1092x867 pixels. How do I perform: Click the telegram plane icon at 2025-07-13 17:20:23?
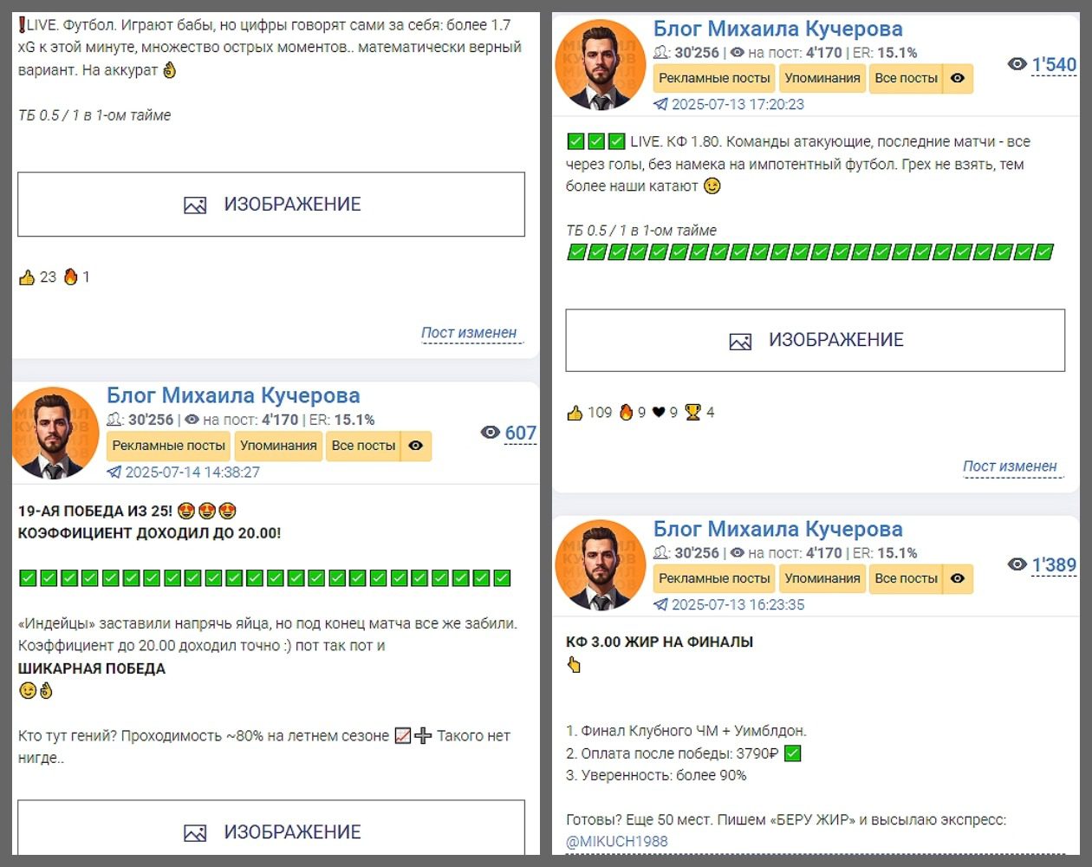point(661,104)
